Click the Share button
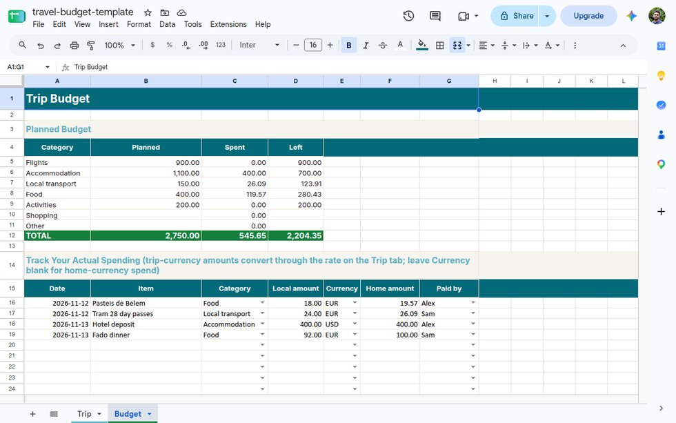Image resolution: width=676 pixels, height=423 pixels. click(x=515, y=16)
